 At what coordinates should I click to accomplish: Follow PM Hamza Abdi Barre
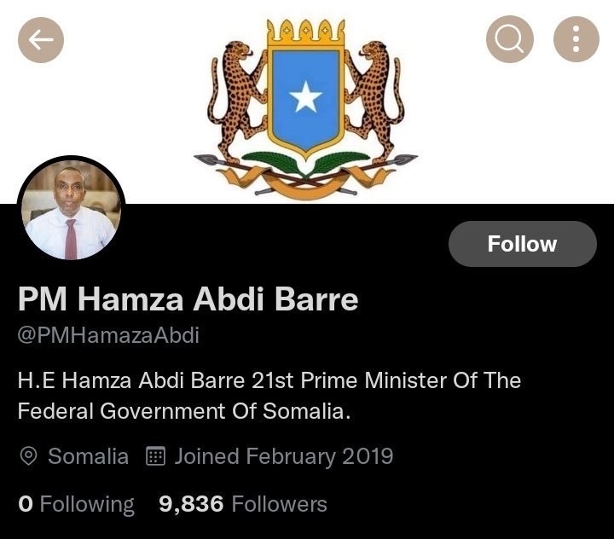click(x=522, y=244)
